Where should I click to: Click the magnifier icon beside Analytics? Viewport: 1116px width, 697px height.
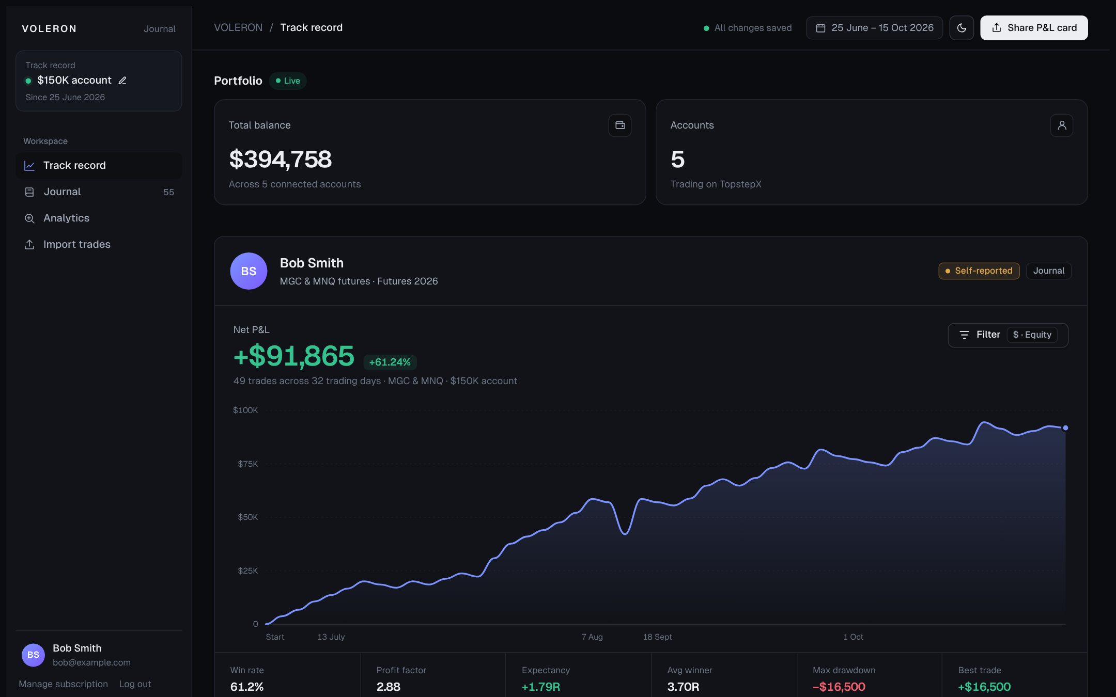tap(29, 218)
